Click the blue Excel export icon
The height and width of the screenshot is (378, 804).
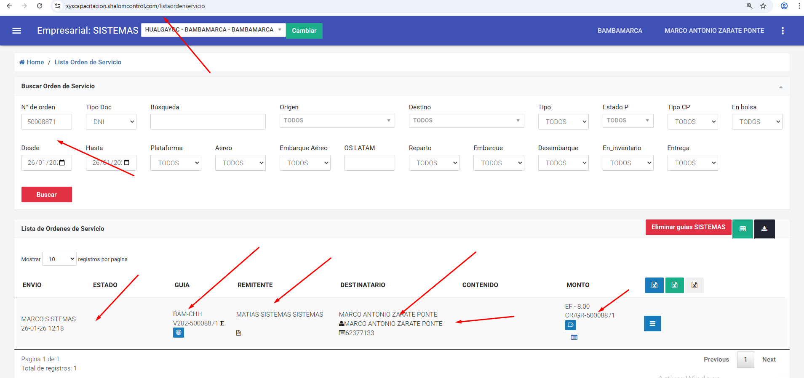pos(654,285)
